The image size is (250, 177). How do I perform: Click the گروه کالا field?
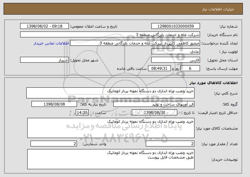[x=154, y=104]
